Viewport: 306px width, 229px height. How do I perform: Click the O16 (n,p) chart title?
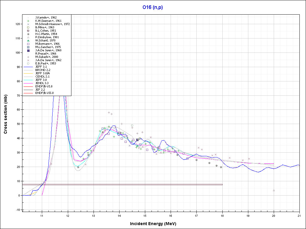[x=153, y=7]
